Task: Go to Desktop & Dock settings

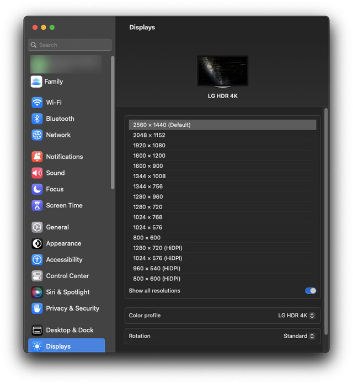Action: (69, 330)
